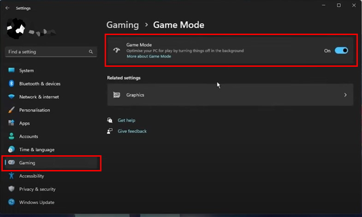Go to Privacy & security
The image size is (362, 217).
(x=51, y=189)
